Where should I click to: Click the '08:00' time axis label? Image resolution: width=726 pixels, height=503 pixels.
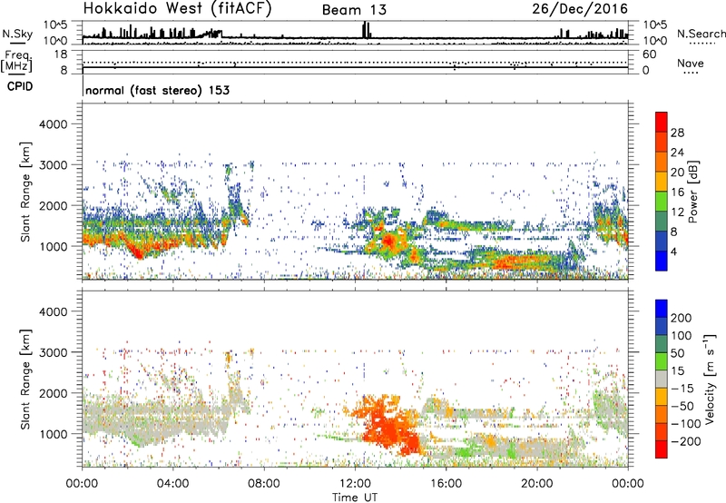264,484
